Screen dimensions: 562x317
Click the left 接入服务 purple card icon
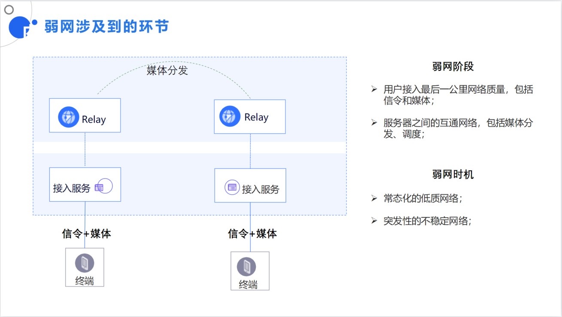99,188
